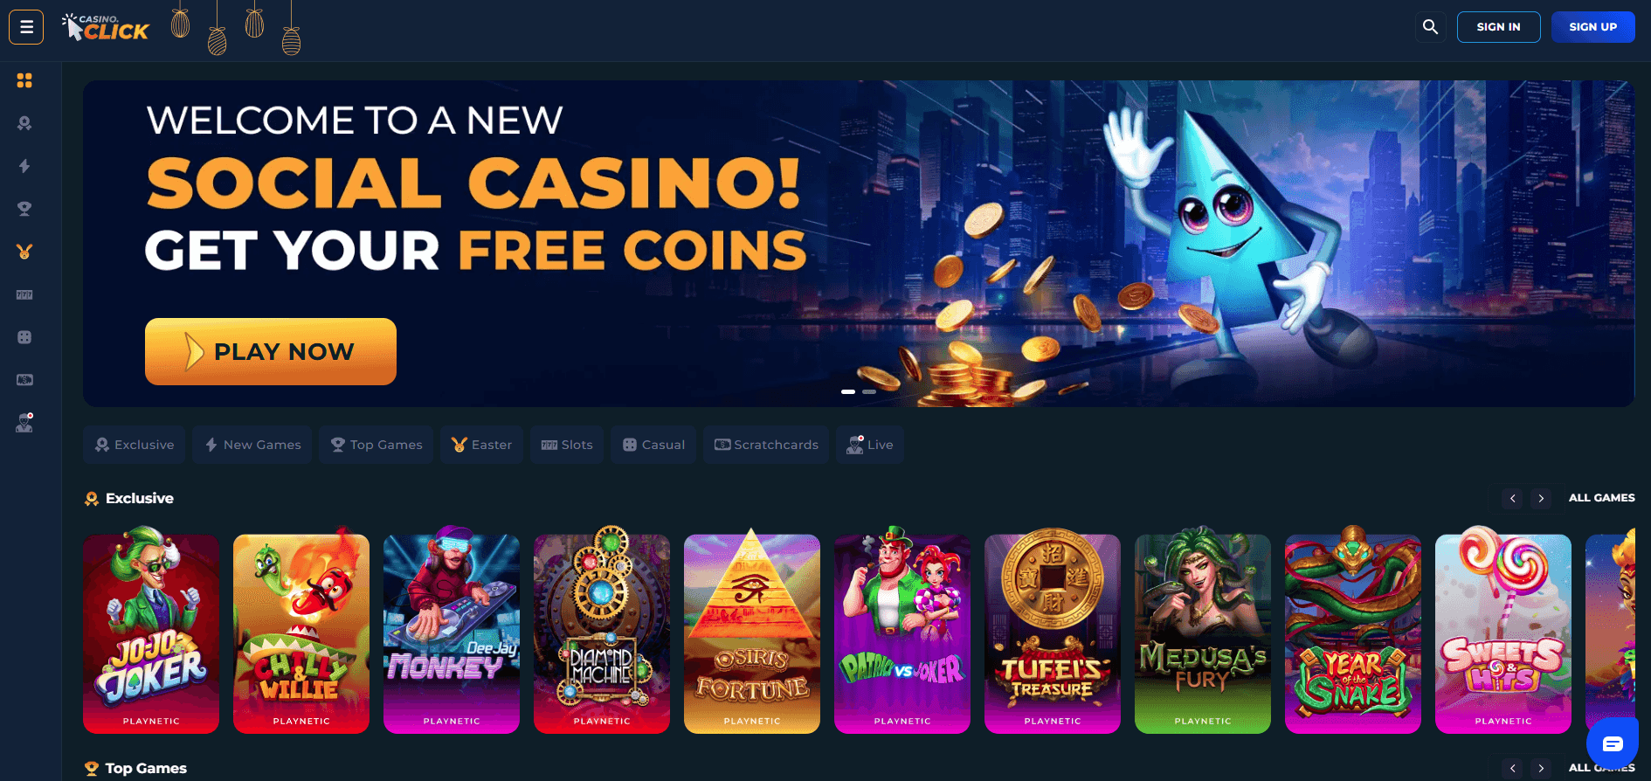The width and height of the screenshot is (1651, 781).
Task: Select the lightning bolt New Games sidebar icon
Action: (24, 166)
